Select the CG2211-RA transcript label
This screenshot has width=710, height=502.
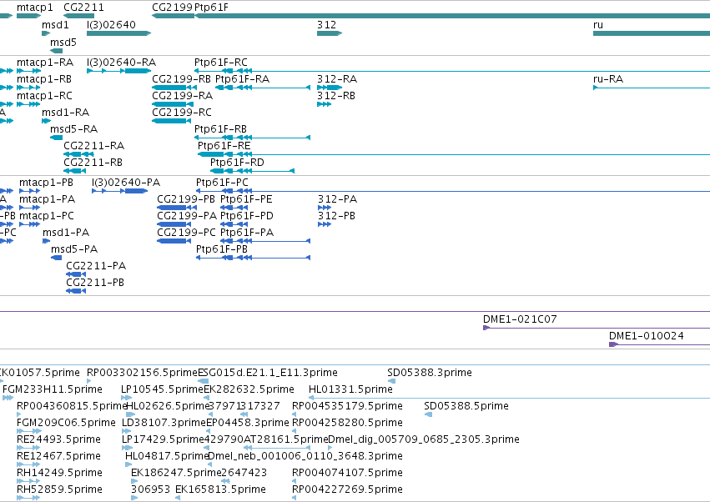93,146
